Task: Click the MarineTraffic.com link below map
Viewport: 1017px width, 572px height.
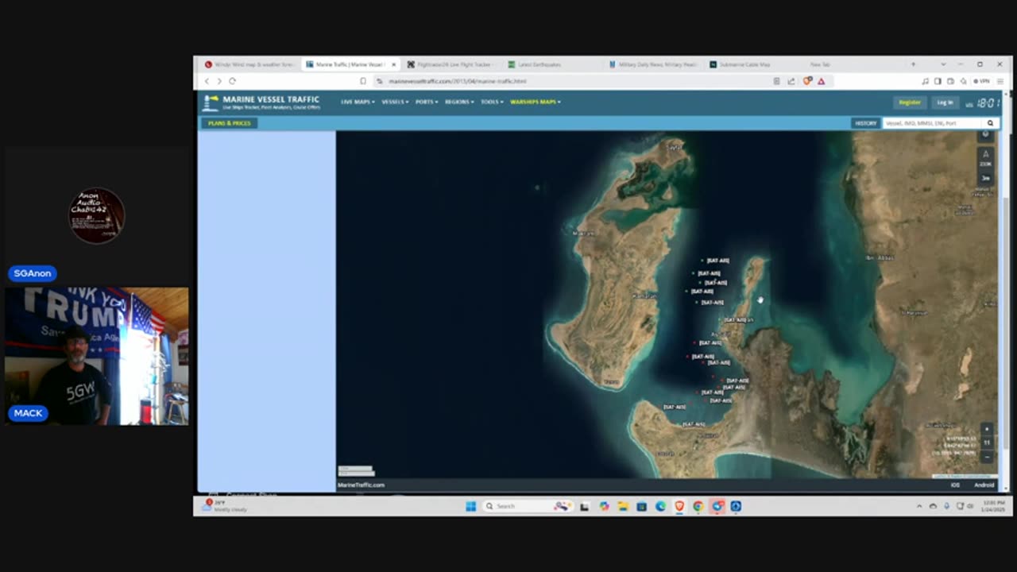Action: click(361, 485)
